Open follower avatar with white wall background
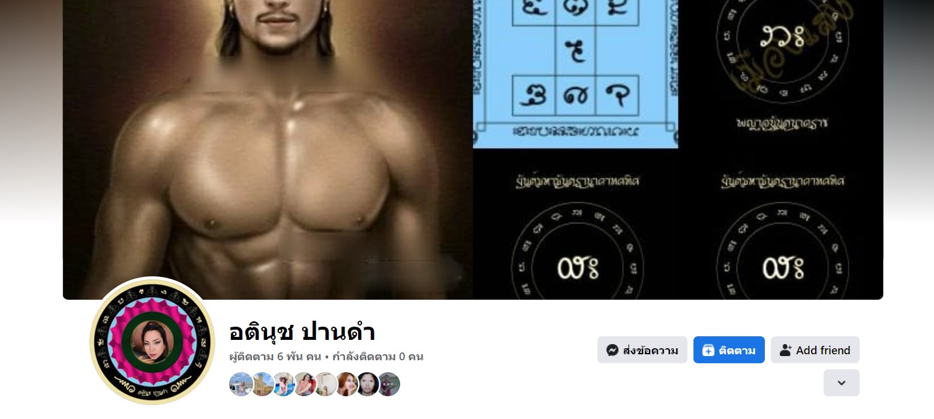The height and width of the screenshot is (419, 934). click(x=325, y=384)
